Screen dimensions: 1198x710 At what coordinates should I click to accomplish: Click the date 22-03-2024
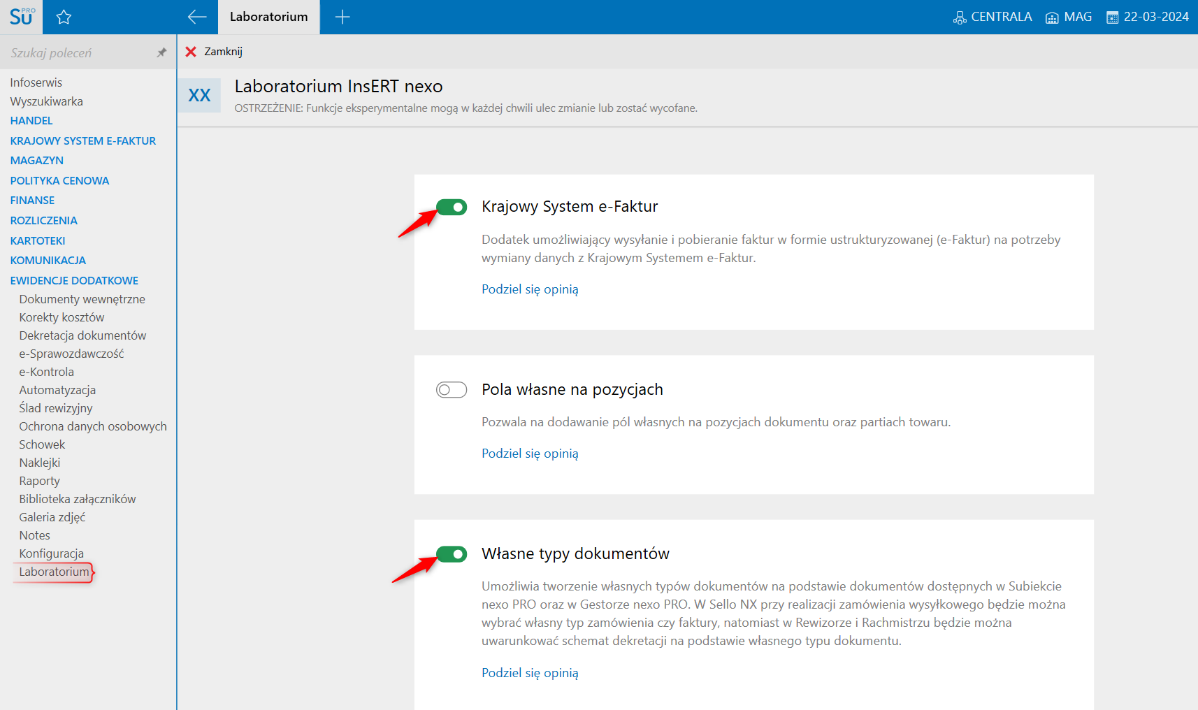click(x=1156, y=17)
